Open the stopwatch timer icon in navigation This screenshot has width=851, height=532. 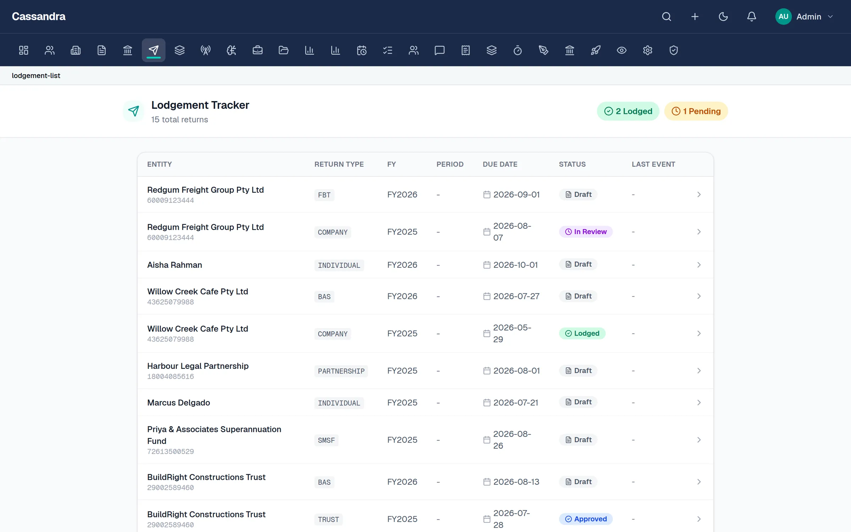coord(518,50)
